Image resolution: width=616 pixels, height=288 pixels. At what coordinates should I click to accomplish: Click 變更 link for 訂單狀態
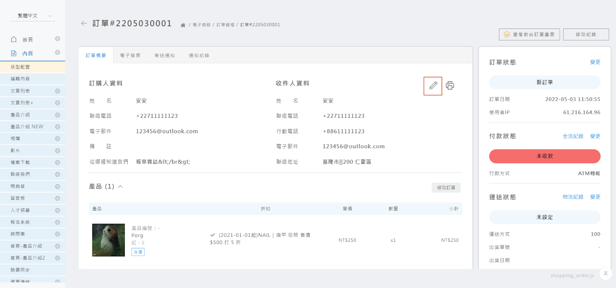(x=595, y=62)
